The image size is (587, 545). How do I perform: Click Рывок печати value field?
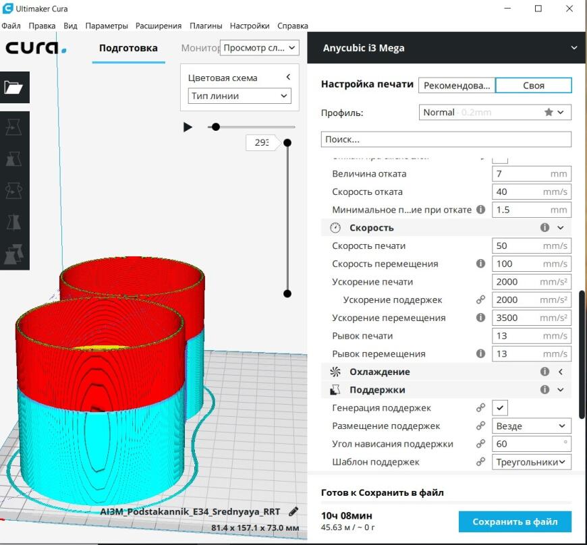tap(532, 335)
